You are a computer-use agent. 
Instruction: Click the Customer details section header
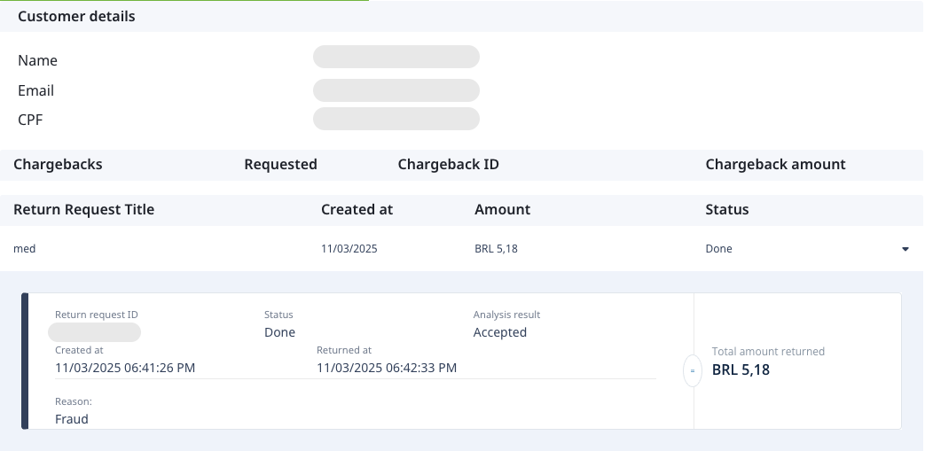(x=76, y=17)
